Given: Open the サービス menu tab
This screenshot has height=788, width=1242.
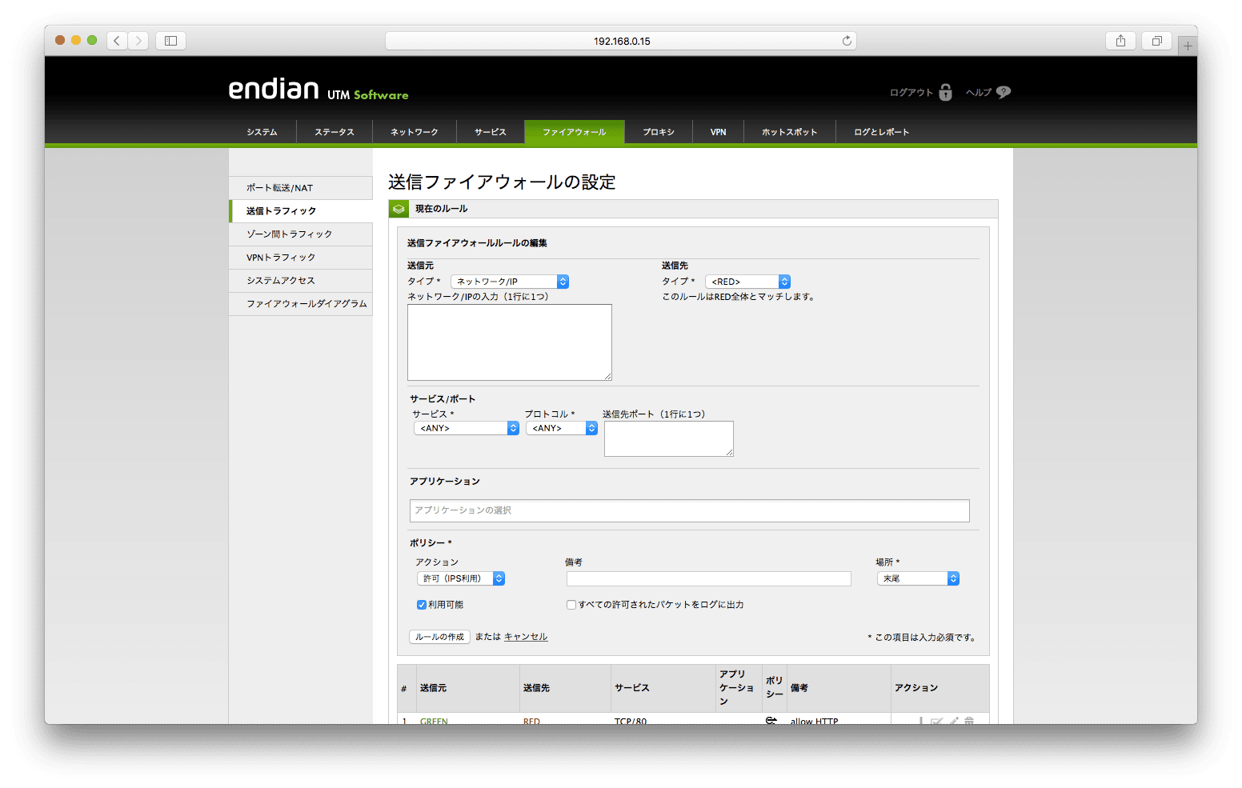Looking at the screenshot, I should click(x=491, y=132).
